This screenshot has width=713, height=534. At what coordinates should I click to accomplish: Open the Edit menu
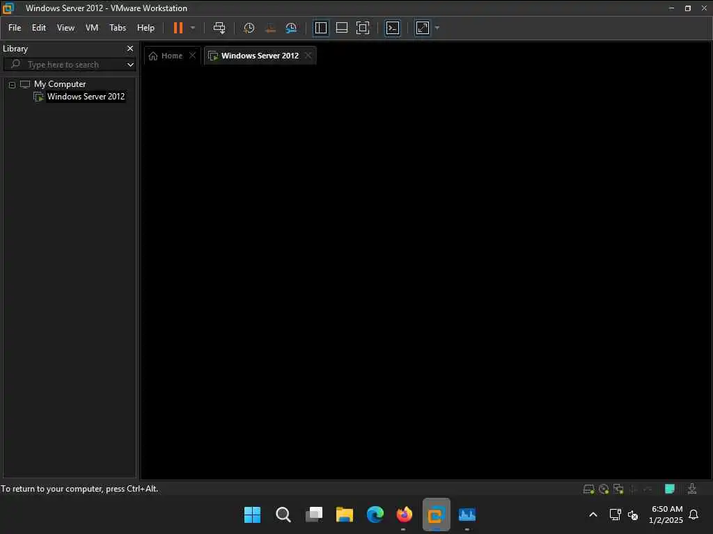click(x=39, y=28)
